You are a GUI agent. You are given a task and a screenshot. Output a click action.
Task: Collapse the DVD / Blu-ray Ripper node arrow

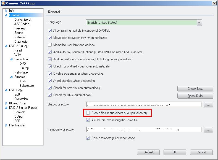(6, 108)
